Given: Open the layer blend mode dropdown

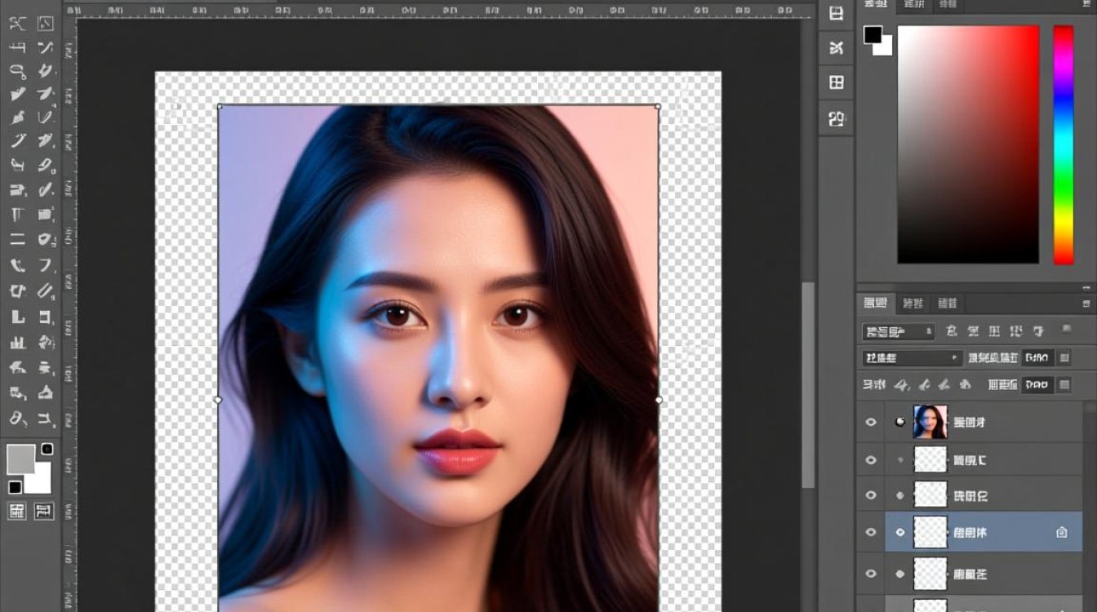Looking at the screenshot, I should [910, 357].
